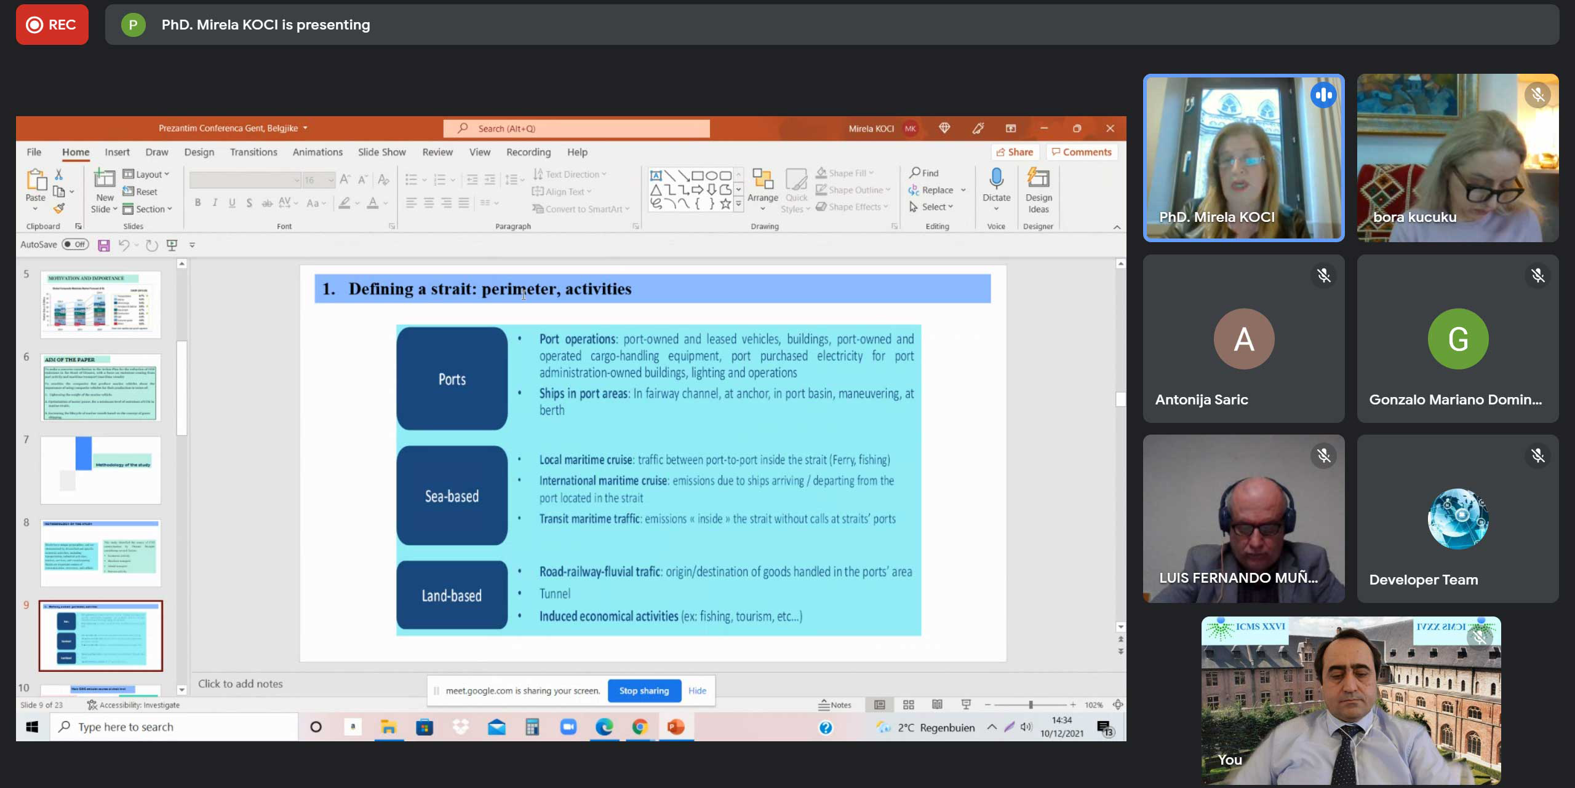Open the Transitions ribbon tab
Image resolution: width=1575 pixels, height=788 pixels.
[x=252, y=151]
